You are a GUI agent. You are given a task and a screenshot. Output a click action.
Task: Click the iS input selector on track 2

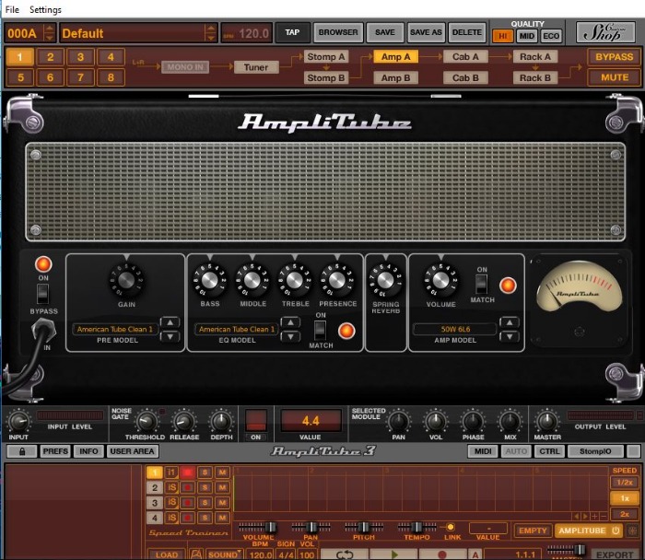(171, 487)
